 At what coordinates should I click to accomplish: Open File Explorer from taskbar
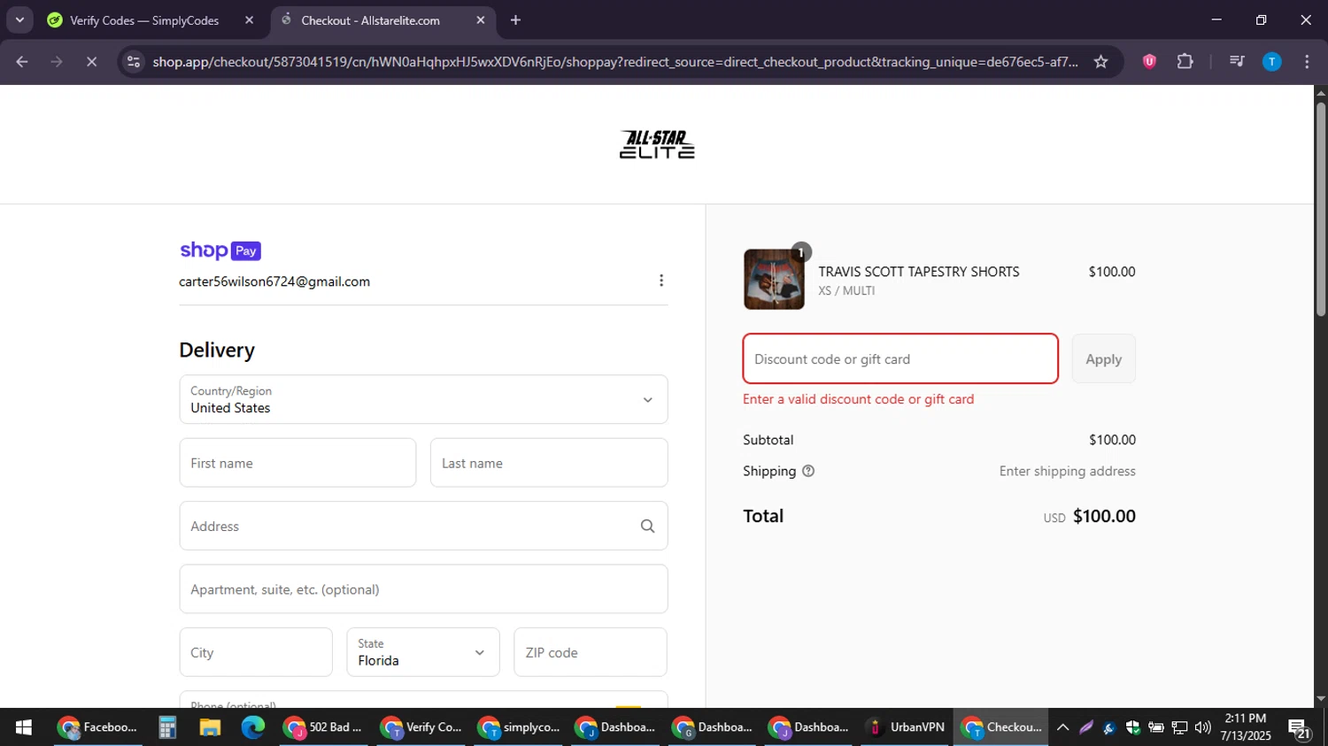point(210,727)
